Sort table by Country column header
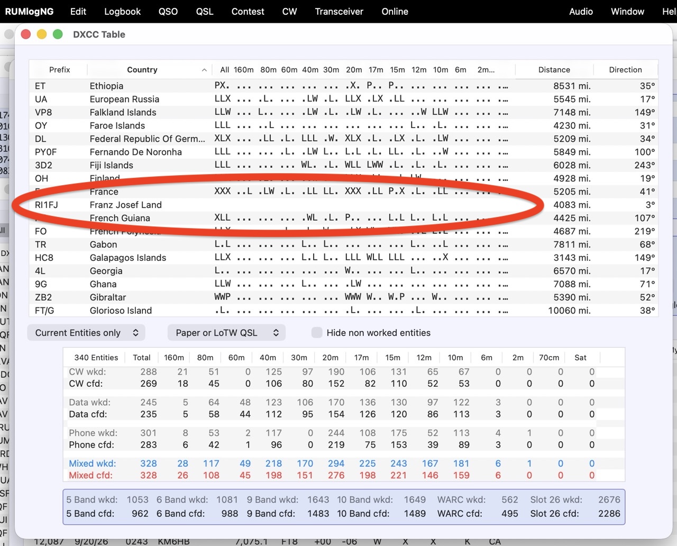The image size is (677, 546). pos(149,69)
